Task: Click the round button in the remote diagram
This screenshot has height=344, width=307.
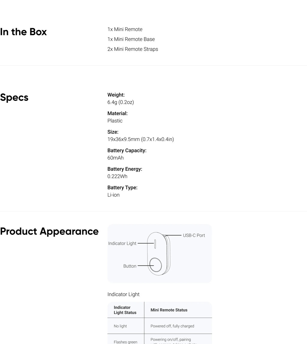Action: 156,265
